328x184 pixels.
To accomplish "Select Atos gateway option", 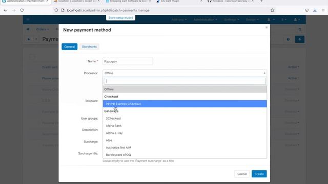I will pyautogui.click(x=184, y=141).
